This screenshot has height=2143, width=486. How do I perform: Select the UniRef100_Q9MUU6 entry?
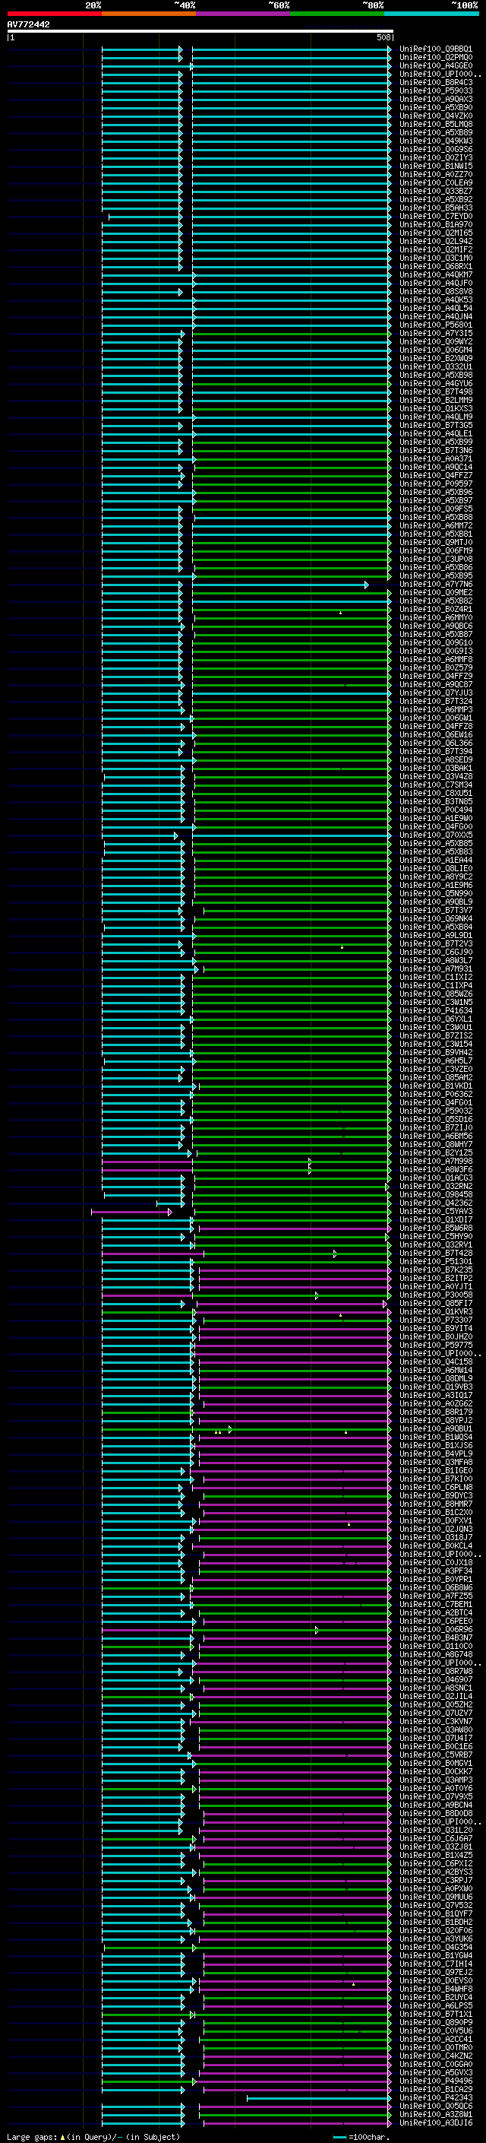(x=436, y=1897)
